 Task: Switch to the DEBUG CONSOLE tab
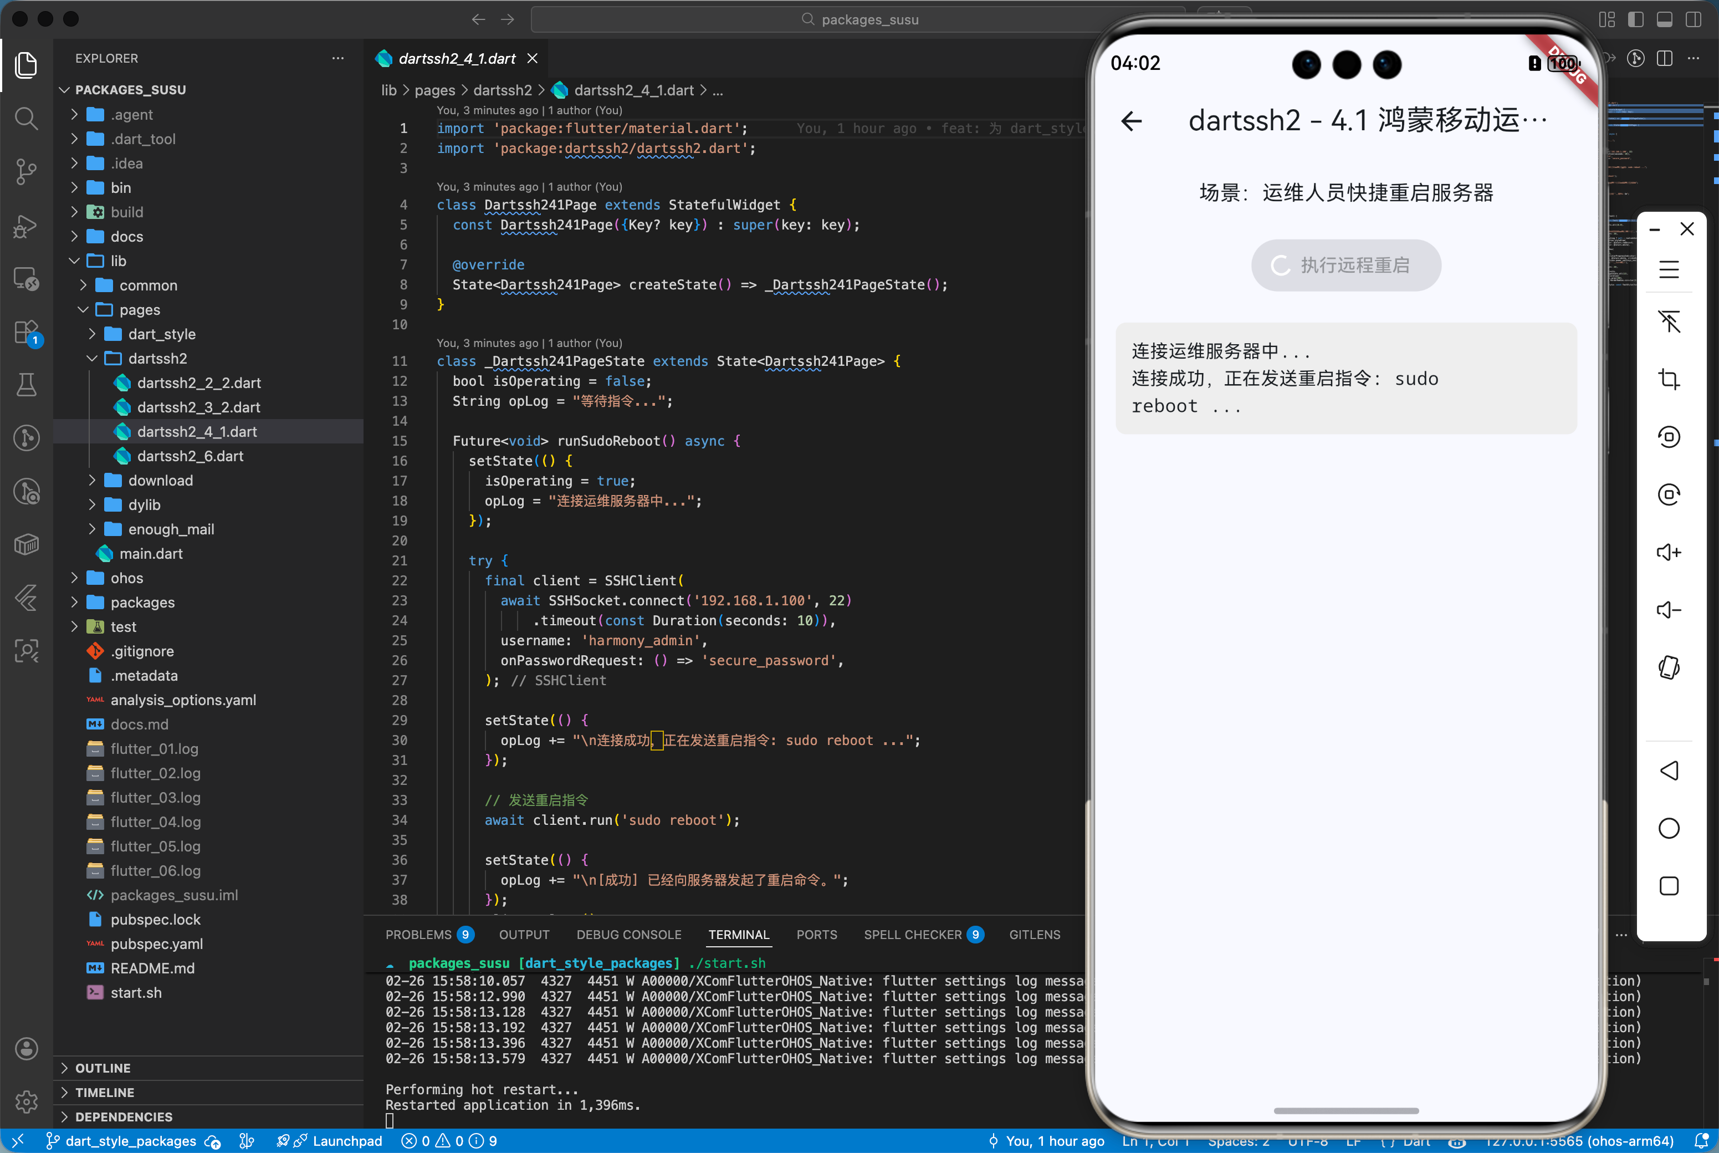click(628, 935)
